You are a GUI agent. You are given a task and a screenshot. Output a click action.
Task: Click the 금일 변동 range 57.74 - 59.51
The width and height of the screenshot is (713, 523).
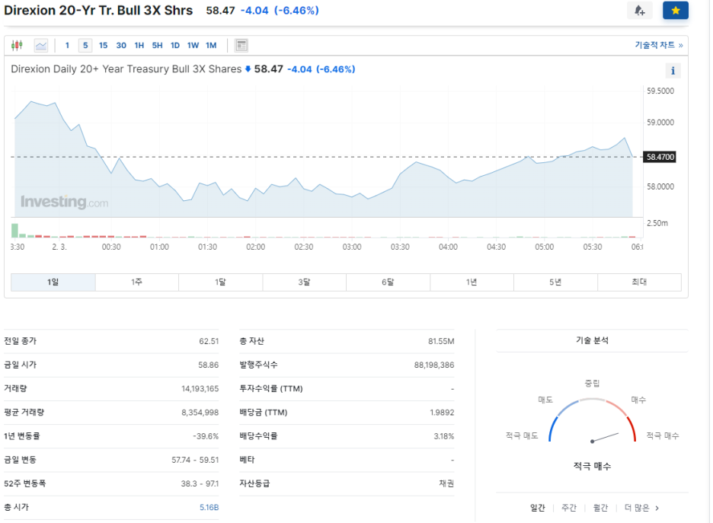(195, 460)
